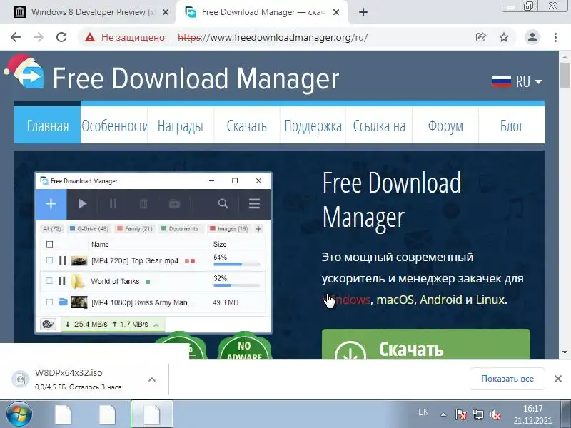Click the plus add-download button in preview
The image size is (571, 428).
point(51,204)
